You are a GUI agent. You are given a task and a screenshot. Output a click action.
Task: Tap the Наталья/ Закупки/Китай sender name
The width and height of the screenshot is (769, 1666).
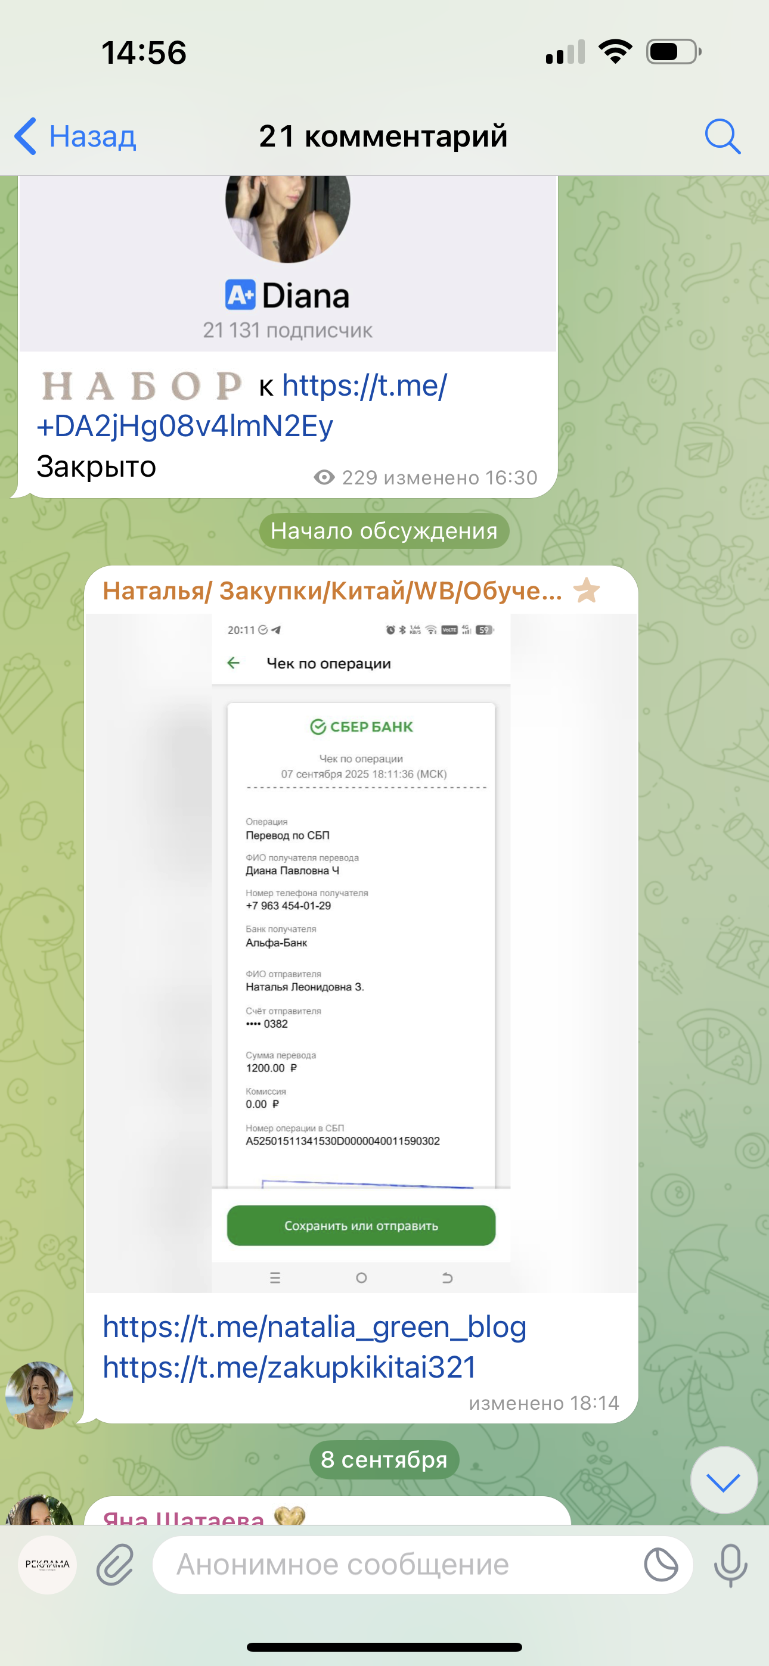pos(332,590)
